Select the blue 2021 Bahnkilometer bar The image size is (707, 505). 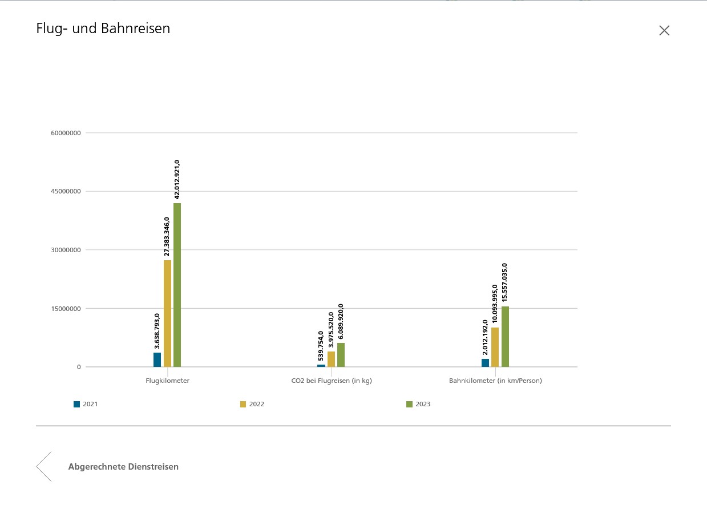[x=485, y=363]
